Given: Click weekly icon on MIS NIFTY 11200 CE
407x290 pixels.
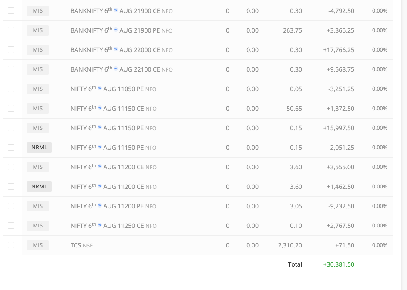Looking at the screenshot, I should click(x=99, y=166).
